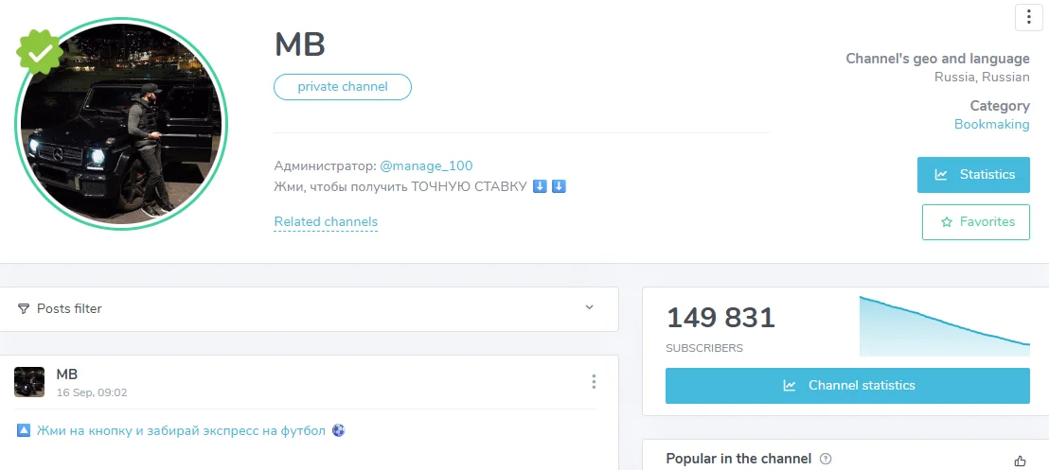Viewport: 1049px width, 470px height.
Task: Open the Bookmaking category link
Action: pos(991,125)
